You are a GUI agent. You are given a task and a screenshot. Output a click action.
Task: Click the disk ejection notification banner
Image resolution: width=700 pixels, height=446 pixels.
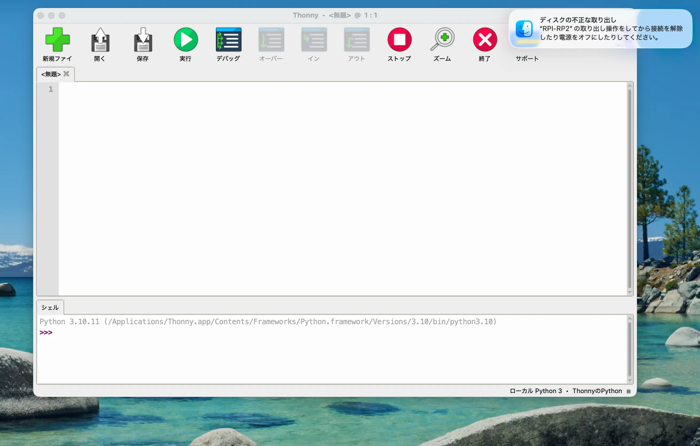pyautogui.click(x=600, y=29)
